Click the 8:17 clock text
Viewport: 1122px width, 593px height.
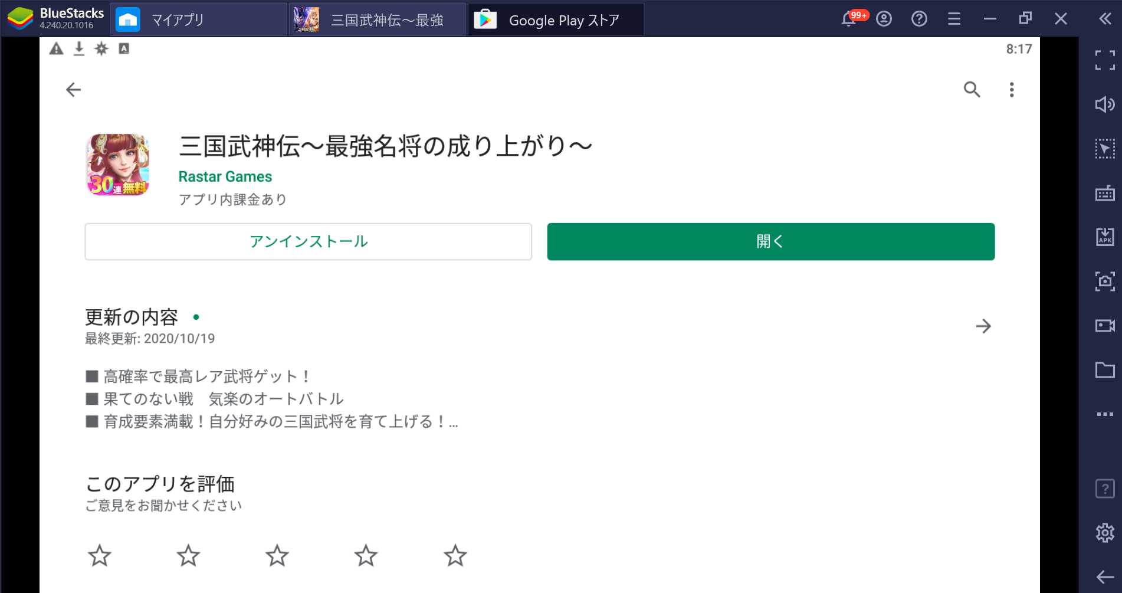click(x=1019, y=49)
